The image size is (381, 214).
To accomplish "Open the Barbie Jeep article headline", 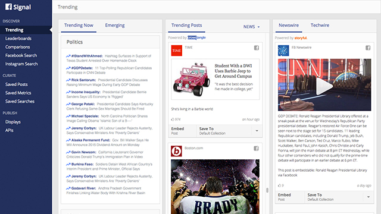I will point(233,71).
